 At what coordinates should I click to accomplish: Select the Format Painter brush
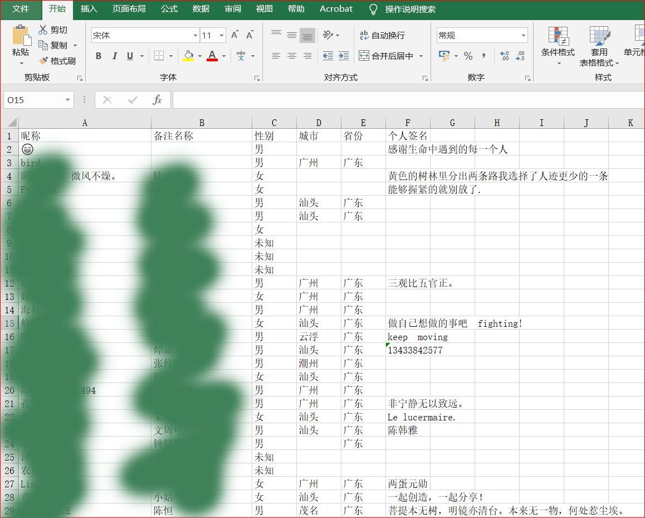click(x=43, y=61)
